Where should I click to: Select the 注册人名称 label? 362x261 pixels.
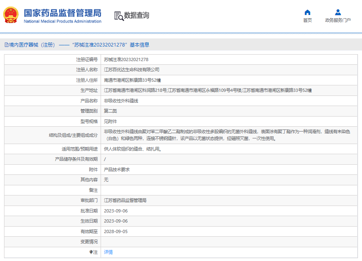(87, 70)
